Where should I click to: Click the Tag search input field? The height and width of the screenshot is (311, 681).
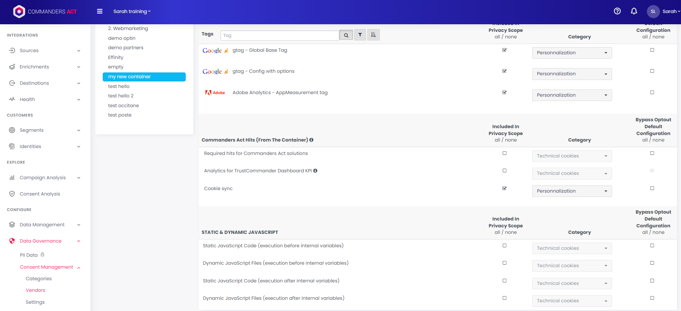(279, 35)
